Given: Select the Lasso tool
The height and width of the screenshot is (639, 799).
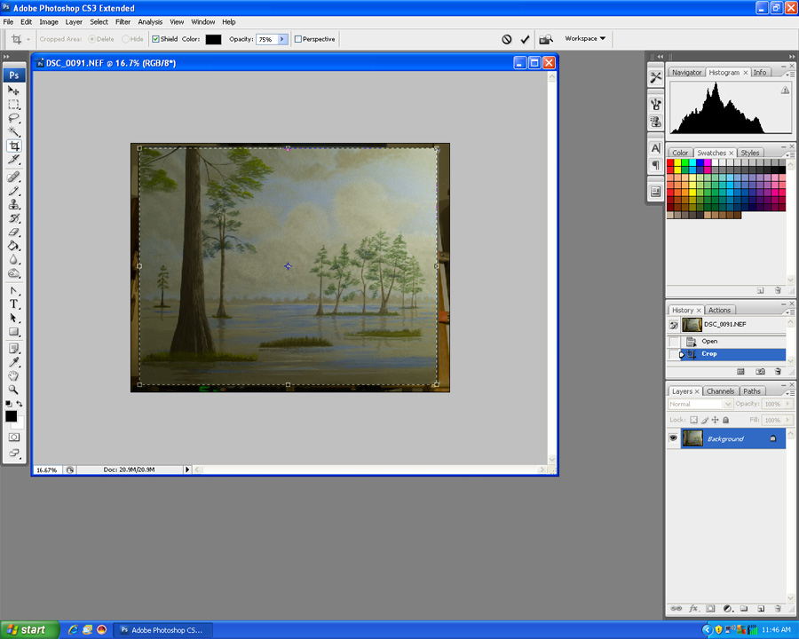Looking at the screenshot, I should pos(13,118).
